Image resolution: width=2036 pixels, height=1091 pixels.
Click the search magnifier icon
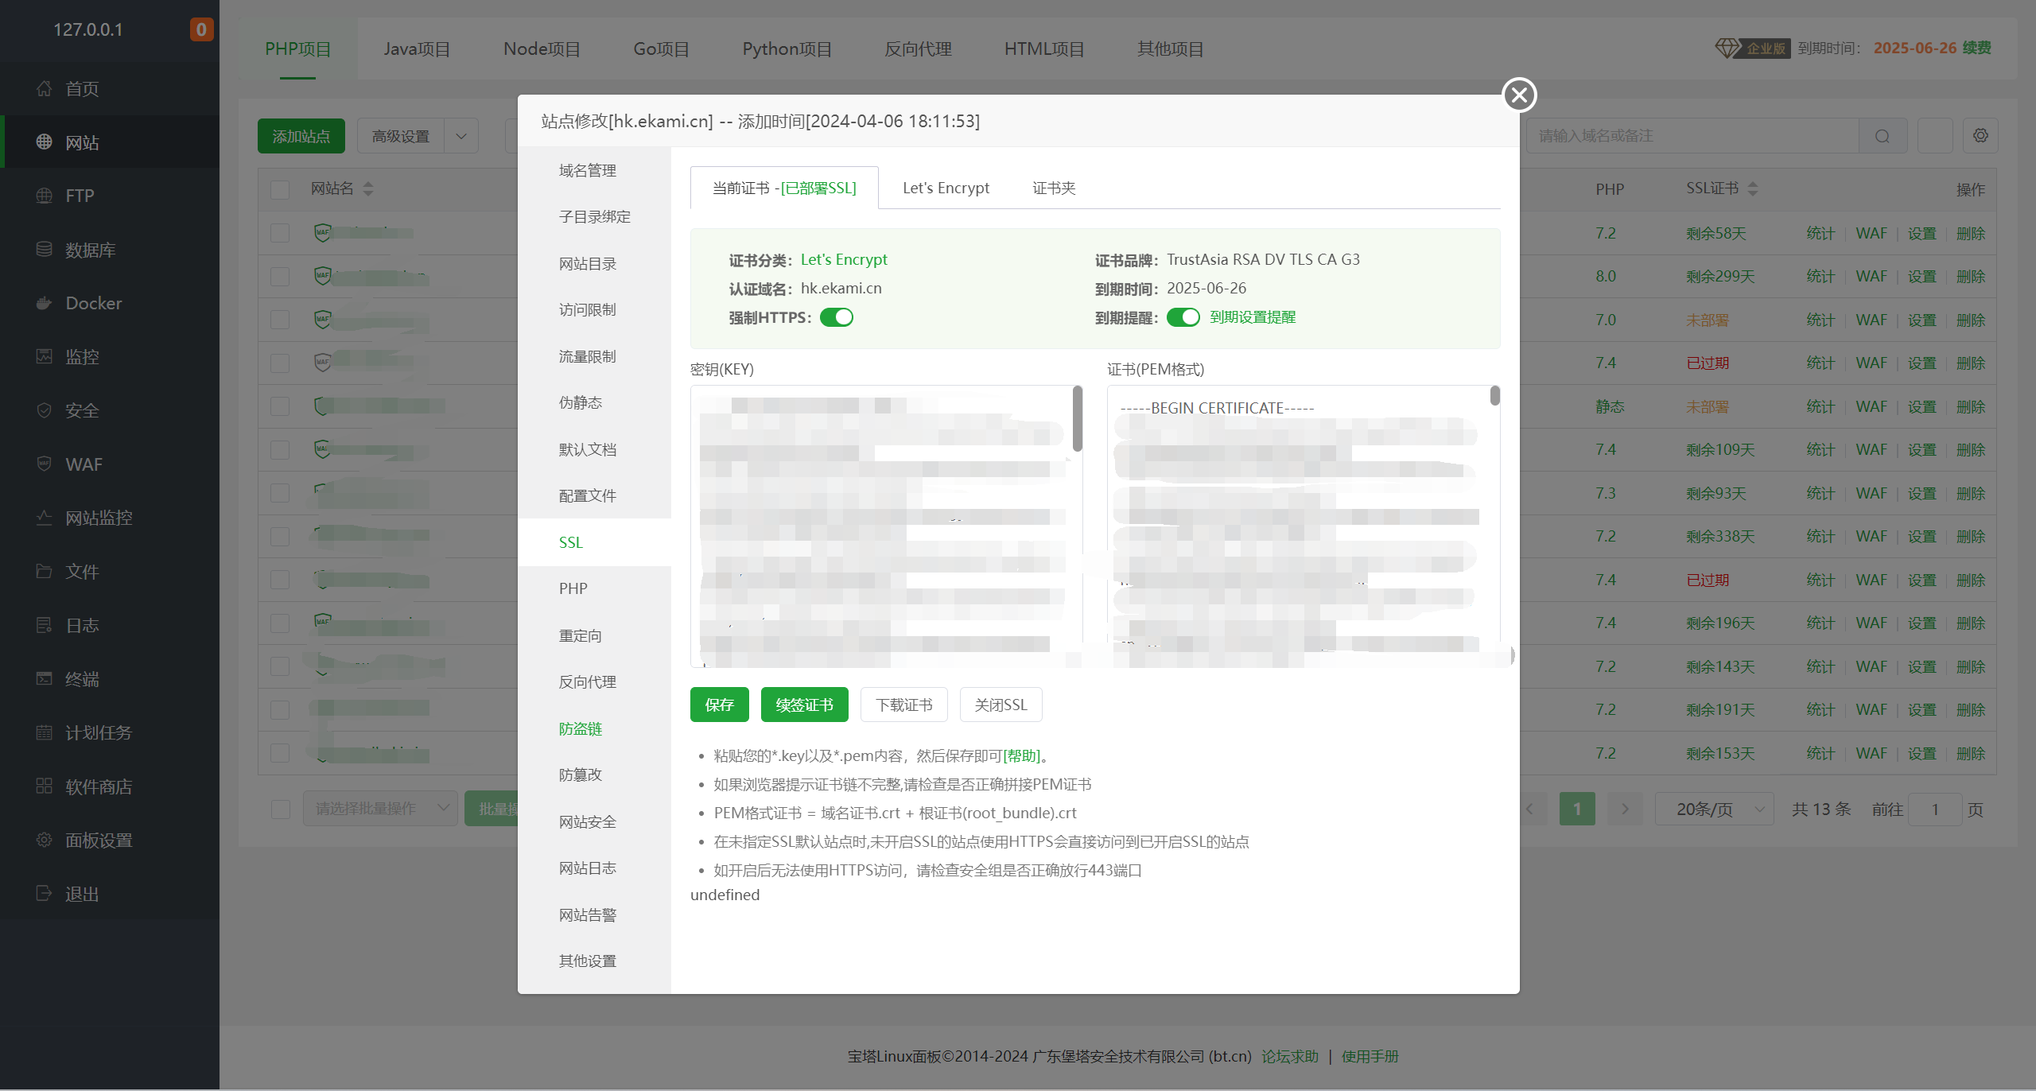click(1882, 136)
